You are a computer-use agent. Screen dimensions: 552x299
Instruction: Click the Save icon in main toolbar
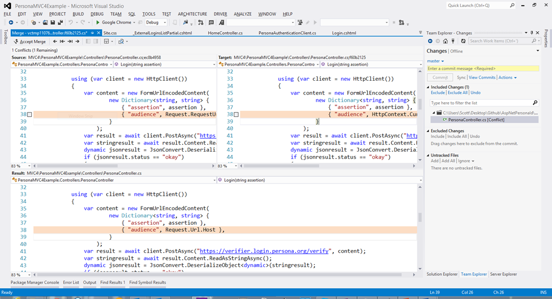click(53, 23)
